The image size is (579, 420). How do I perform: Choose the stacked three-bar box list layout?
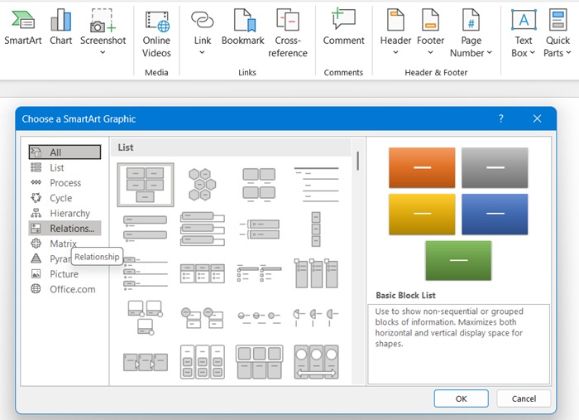[203, 229]
